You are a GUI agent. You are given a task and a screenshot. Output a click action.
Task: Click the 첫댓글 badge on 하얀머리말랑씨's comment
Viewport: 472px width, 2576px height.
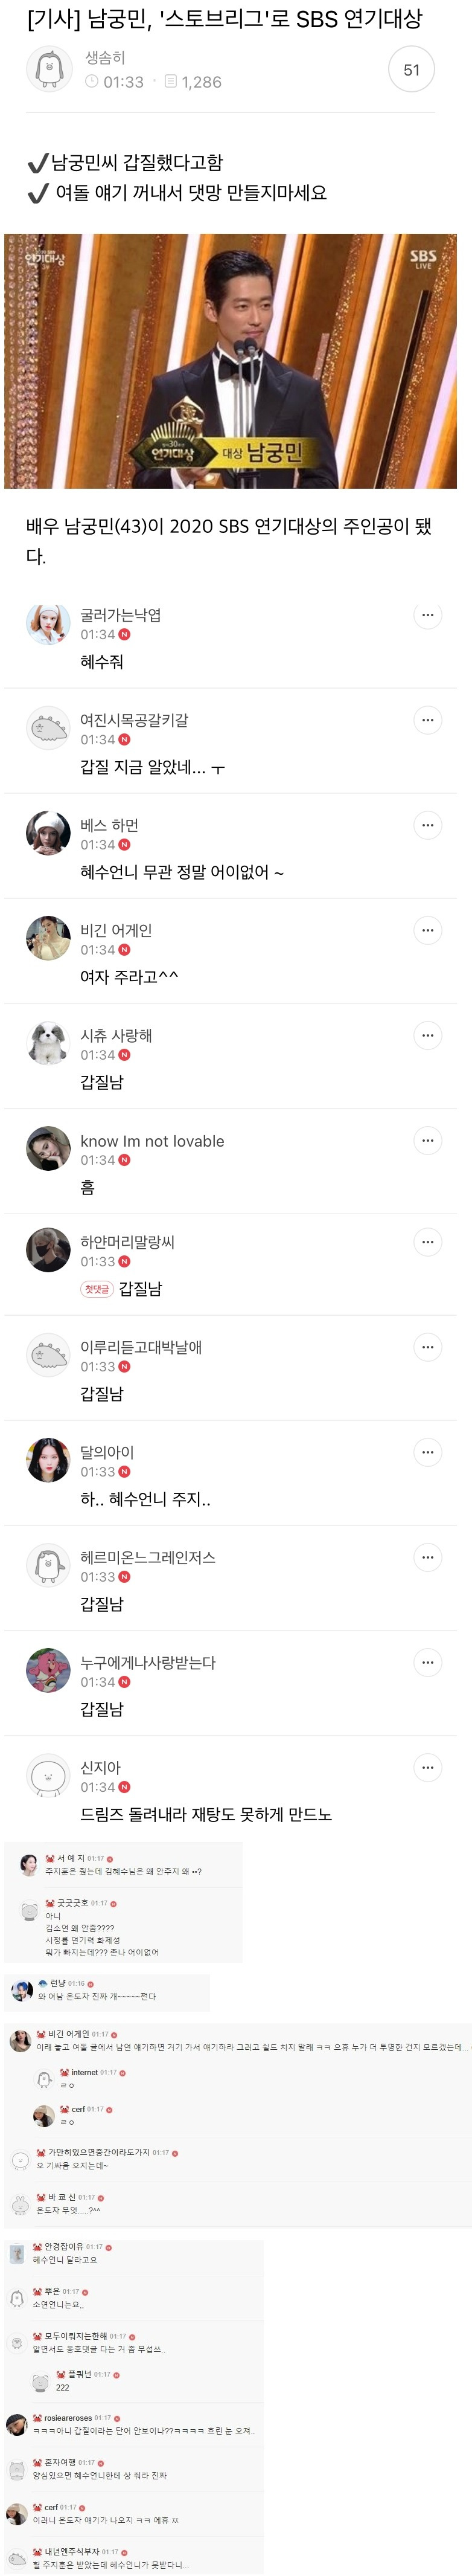coord(96,1289)
